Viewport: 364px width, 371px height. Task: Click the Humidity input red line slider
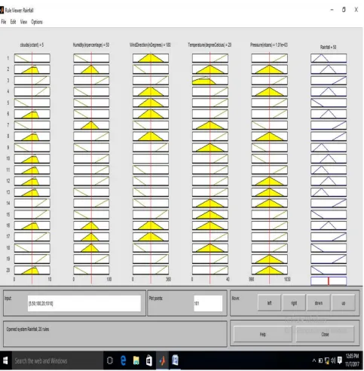pyautogui.click(x=91, y=168)
